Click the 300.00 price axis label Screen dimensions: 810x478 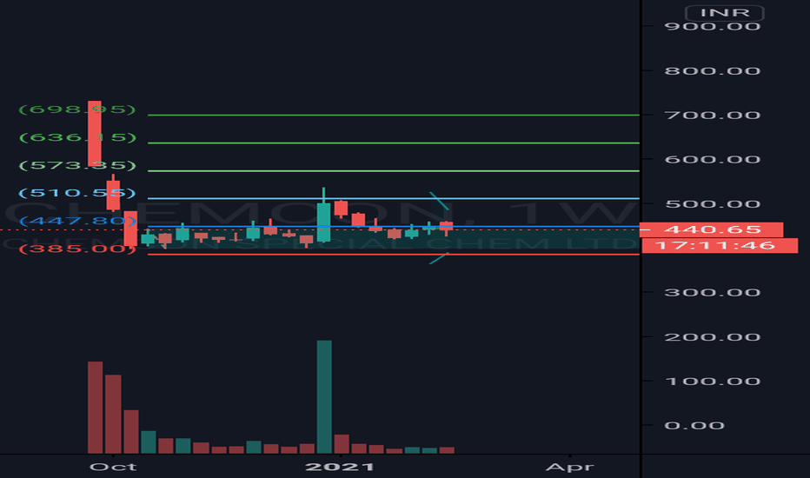coord(713,293)
